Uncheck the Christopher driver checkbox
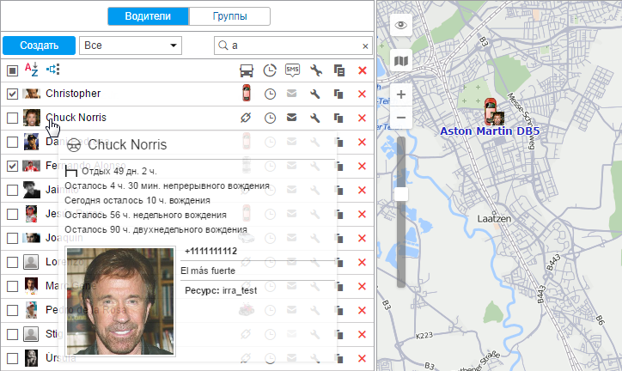The image size is (622, 371). (12, 94)
